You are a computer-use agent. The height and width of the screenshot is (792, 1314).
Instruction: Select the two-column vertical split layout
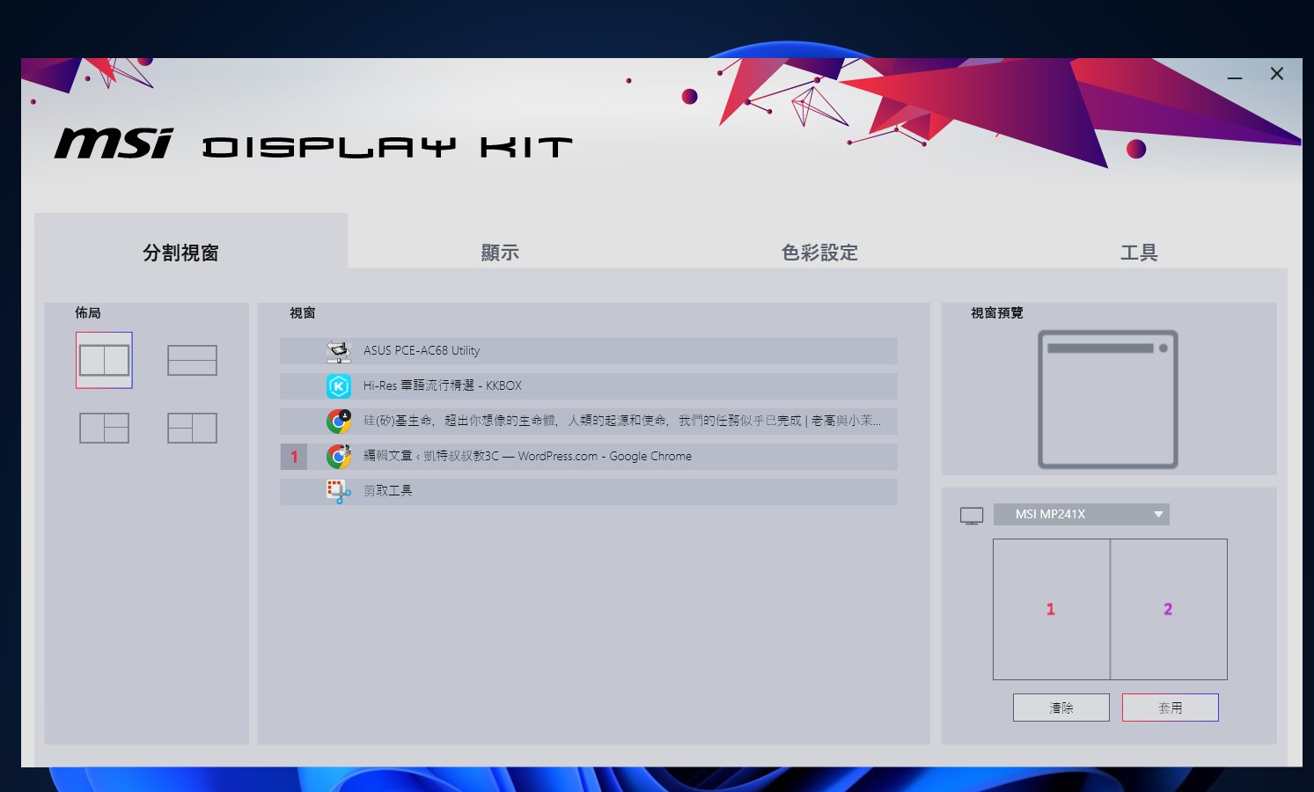pos(104,360)
